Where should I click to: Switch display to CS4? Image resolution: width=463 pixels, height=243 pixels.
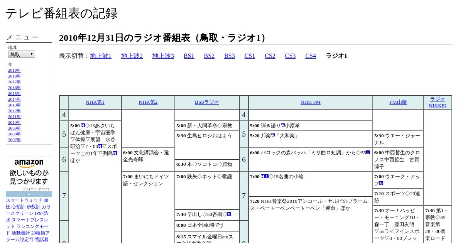click(x=311, y=56)
